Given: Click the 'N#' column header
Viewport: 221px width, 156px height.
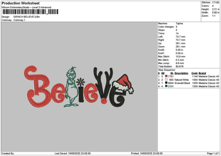Looking at the screenshot, I should [163, 73].
